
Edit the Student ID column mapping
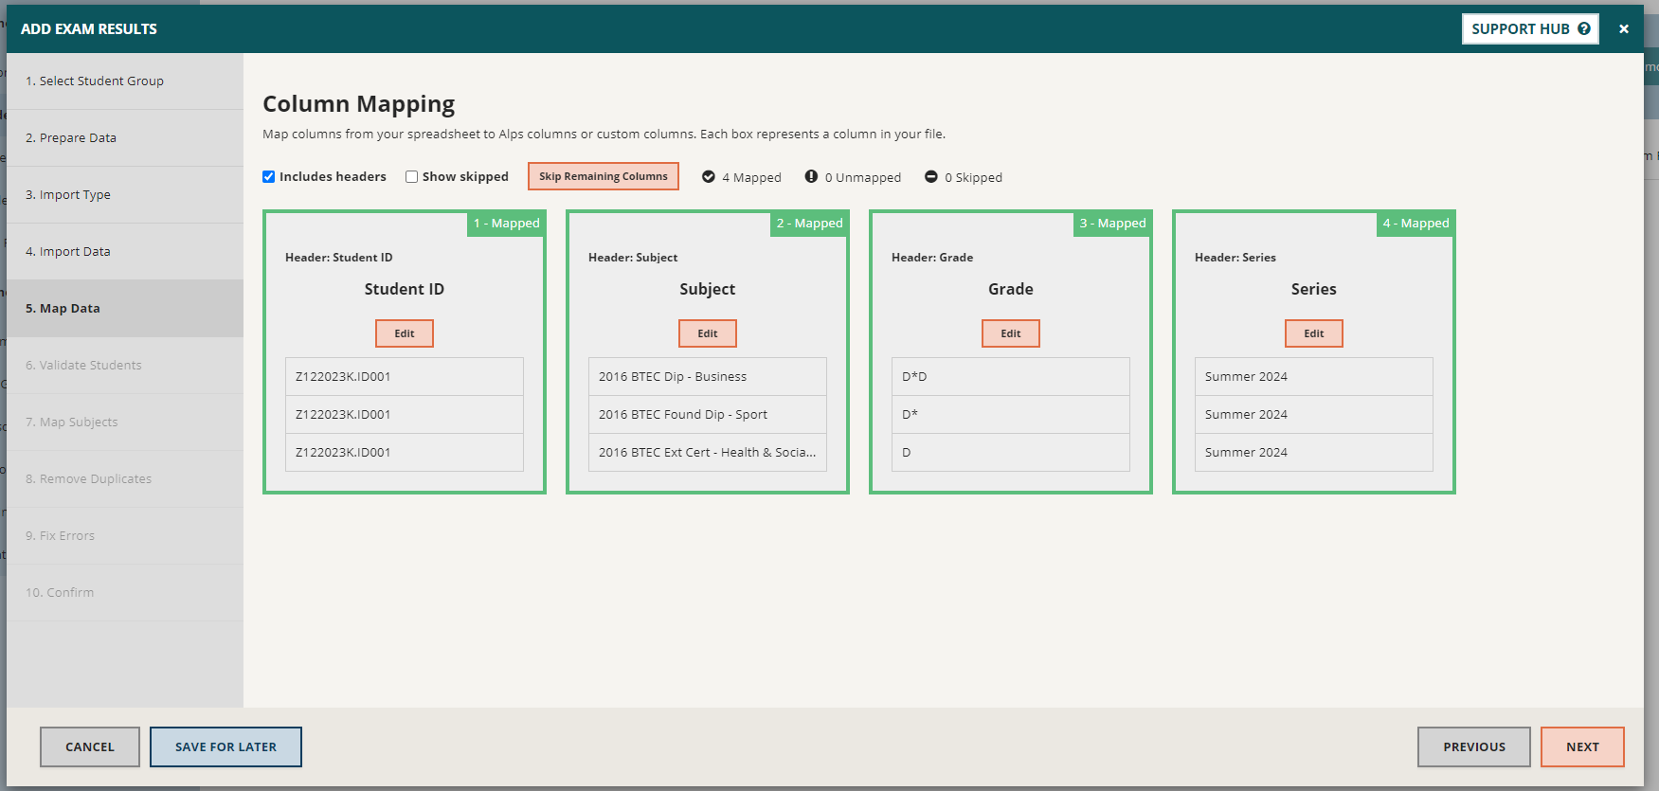click(x=405, y=333)
